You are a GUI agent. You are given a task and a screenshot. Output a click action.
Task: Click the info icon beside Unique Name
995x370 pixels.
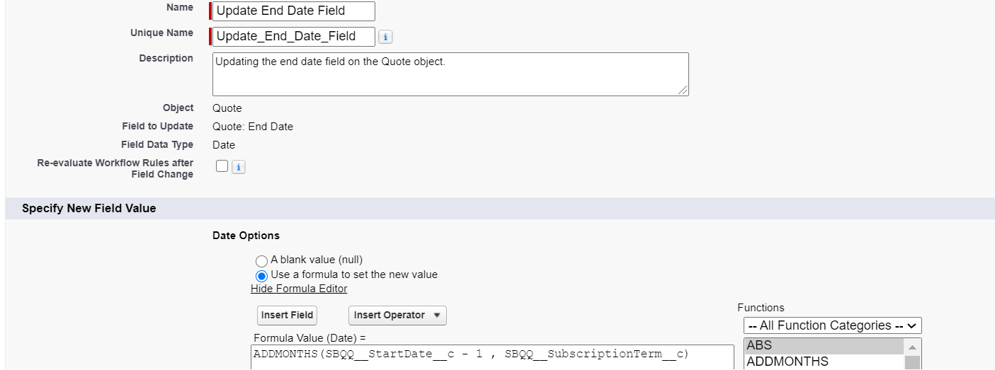point(386,37)
